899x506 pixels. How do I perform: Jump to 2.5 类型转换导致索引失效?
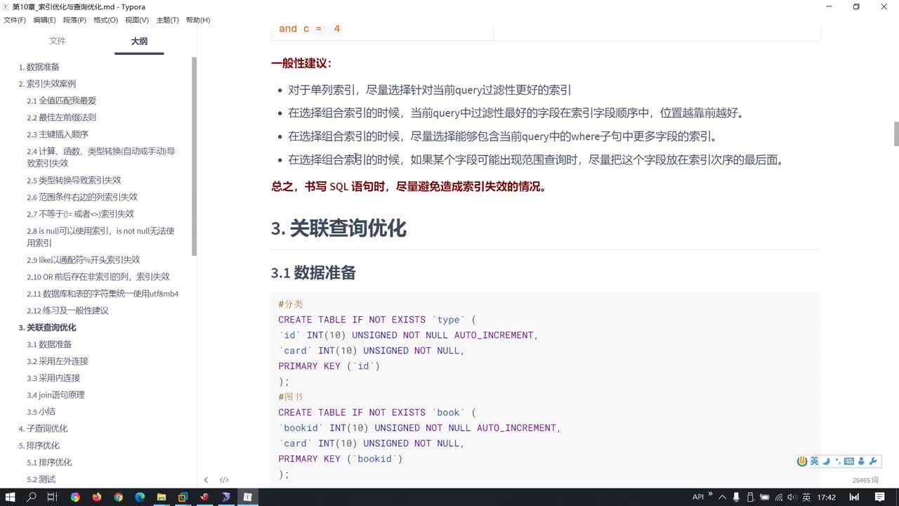[74, 180]
